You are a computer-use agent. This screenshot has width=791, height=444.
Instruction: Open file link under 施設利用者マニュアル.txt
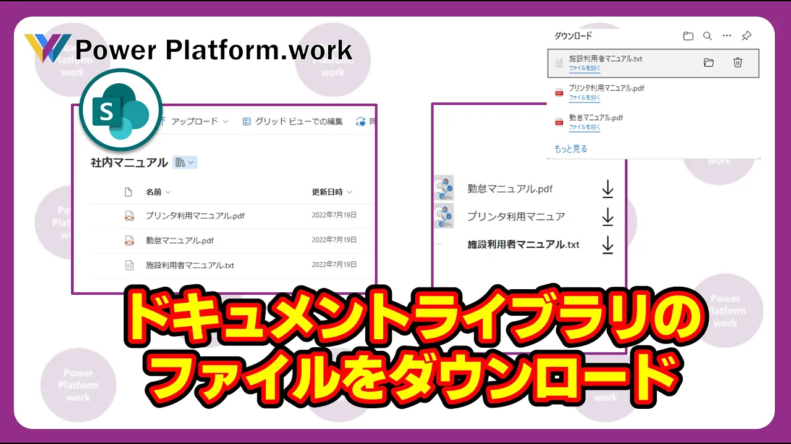tap(585, 68)
